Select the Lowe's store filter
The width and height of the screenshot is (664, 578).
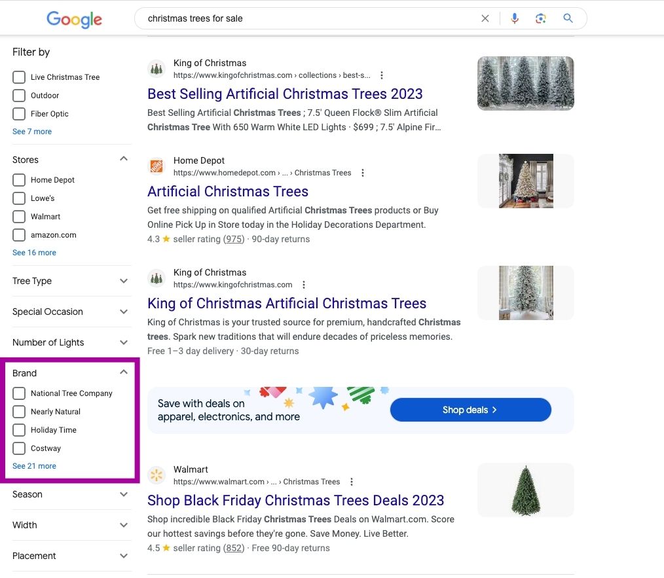tap(19, 198)
